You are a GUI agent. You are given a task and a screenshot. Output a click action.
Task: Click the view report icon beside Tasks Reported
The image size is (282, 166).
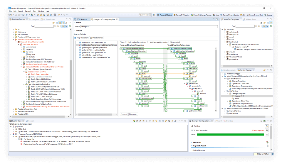(x=267, y=130)
